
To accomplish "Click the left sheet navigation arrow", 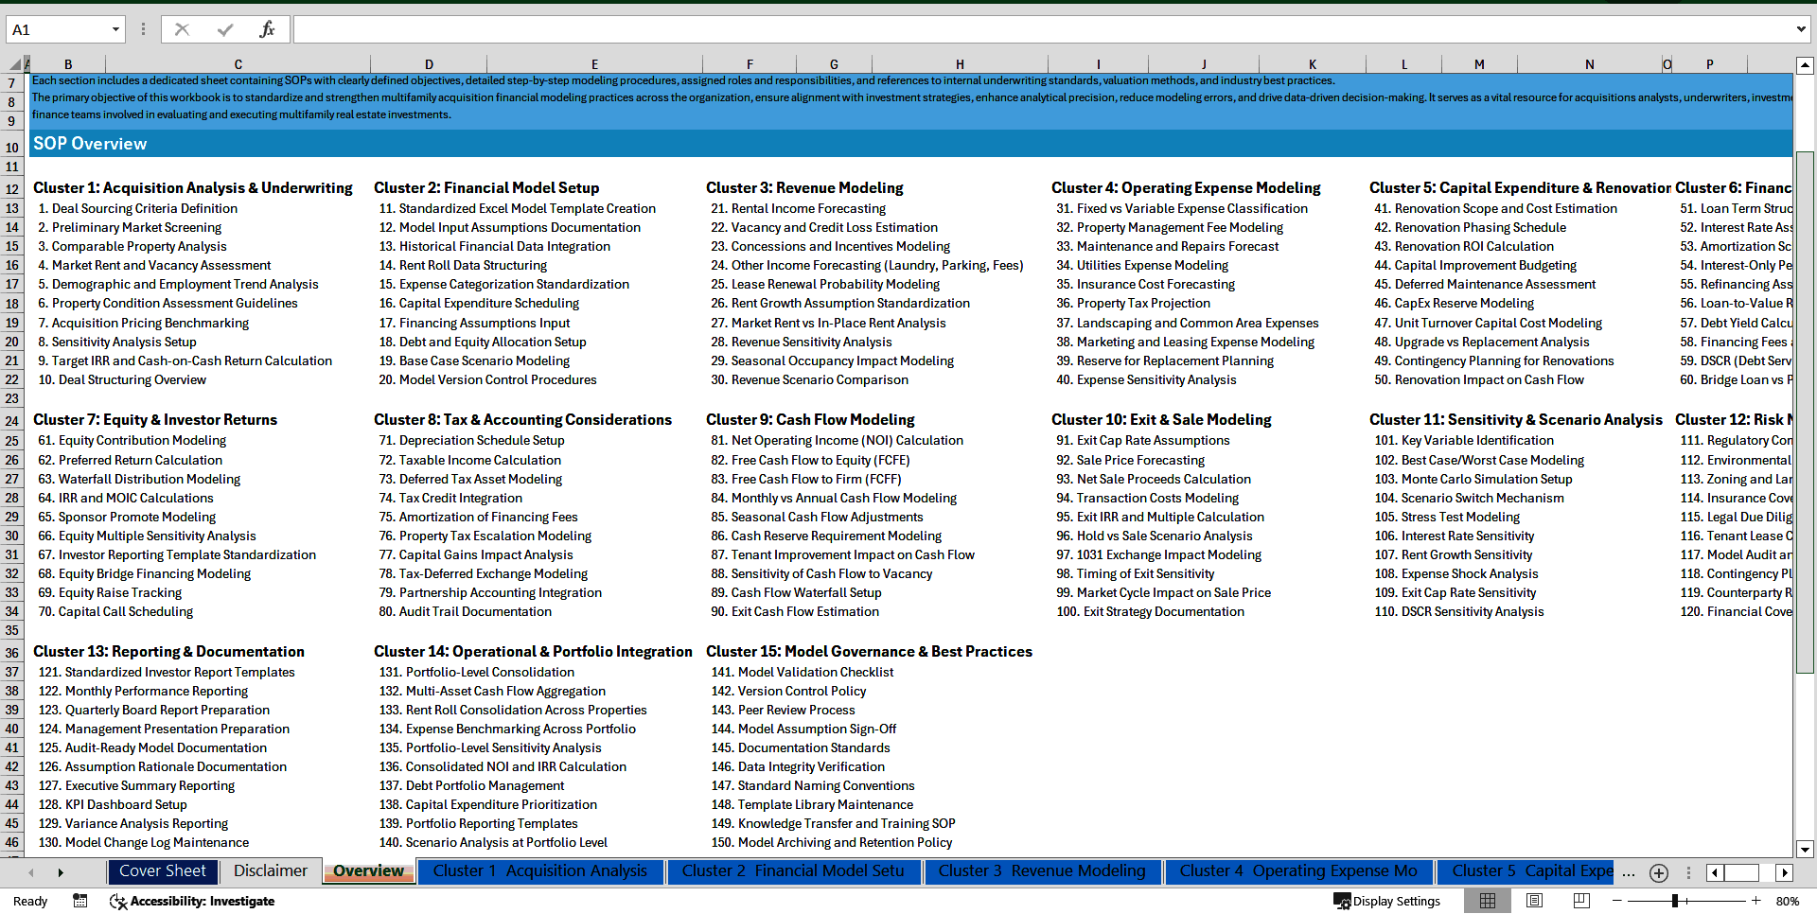I will click(x=31, y=872).
